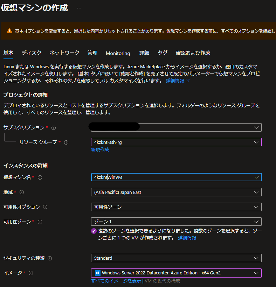Image resolution: width=276 pixels, height=287 pixels.
Task: Click info icon next to セキュリティの種類
Action: click(50, 258)
